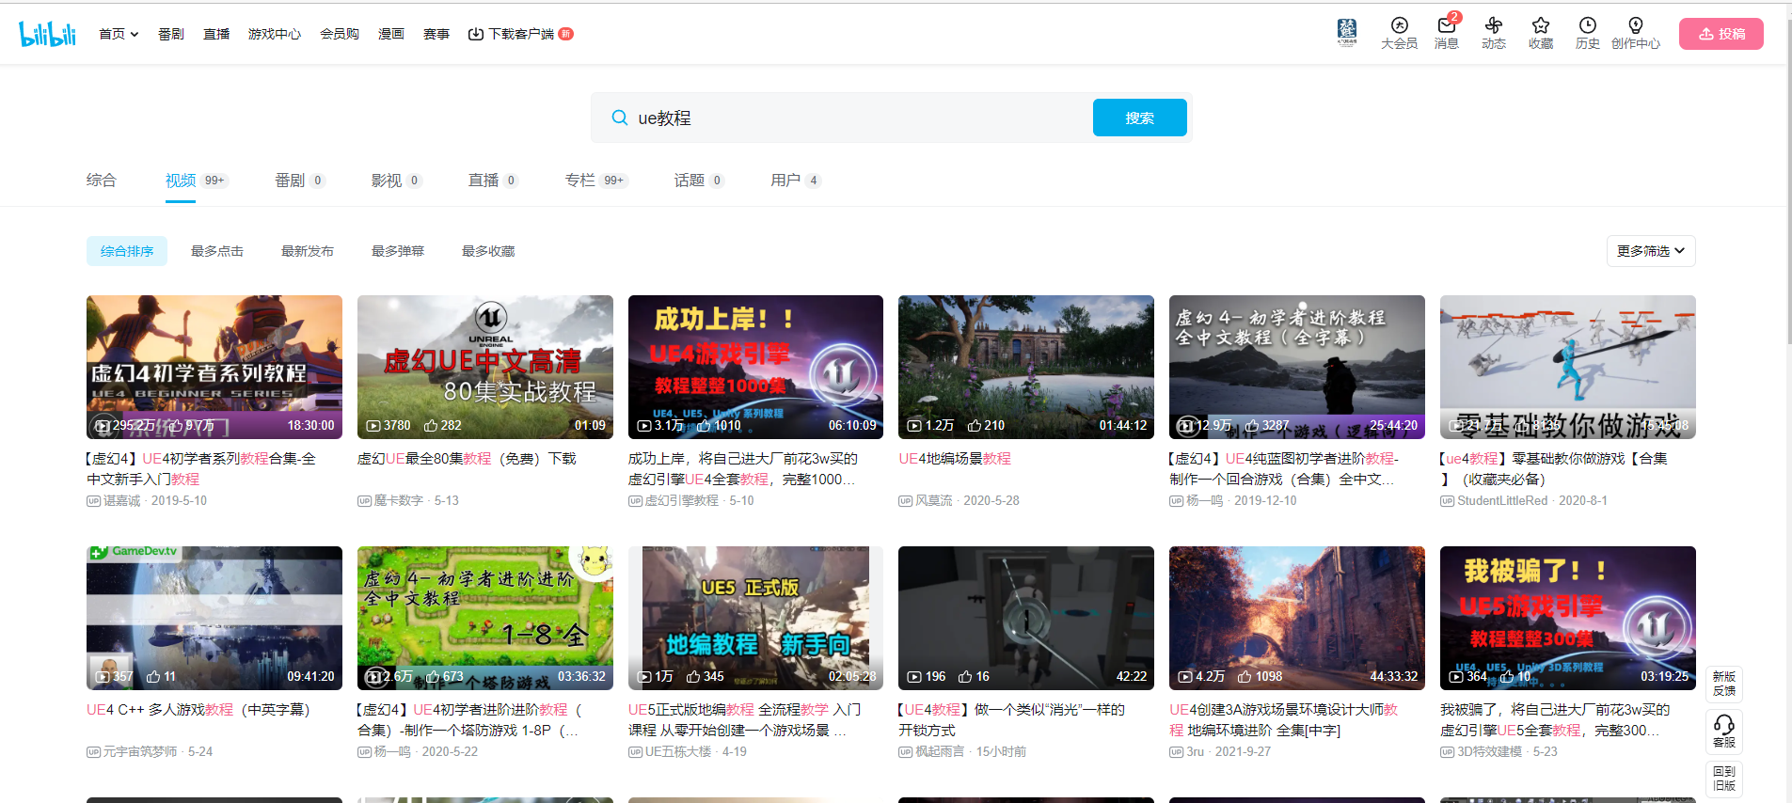Open uploader 谌嘉诚 profile

tap(121, 501)
